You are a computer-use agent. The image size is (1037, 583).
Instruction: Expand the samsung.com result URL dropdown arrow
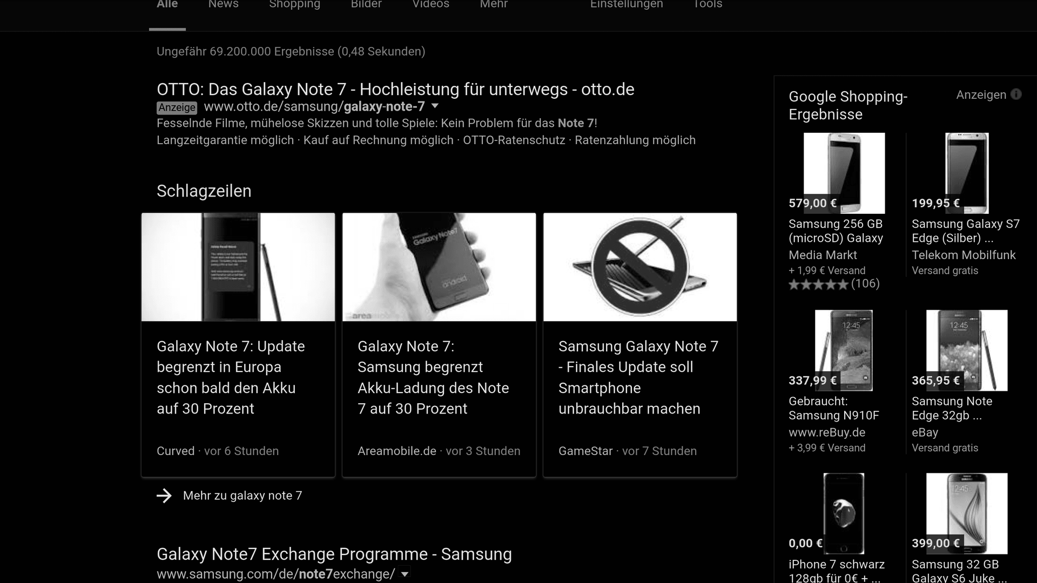pyautogui.click(x=405, y=574)
